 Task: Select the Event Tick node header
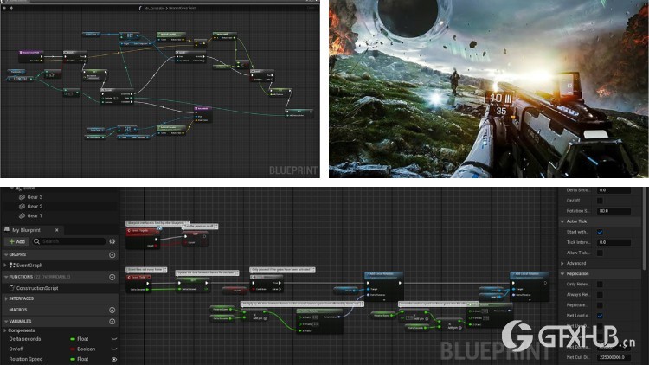pos(138,278)
